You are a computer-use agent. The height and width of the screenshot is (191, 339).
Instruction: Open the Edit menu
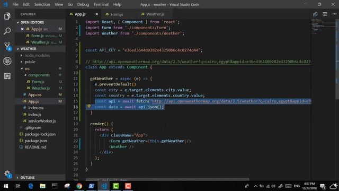click(x=26, y=4)
